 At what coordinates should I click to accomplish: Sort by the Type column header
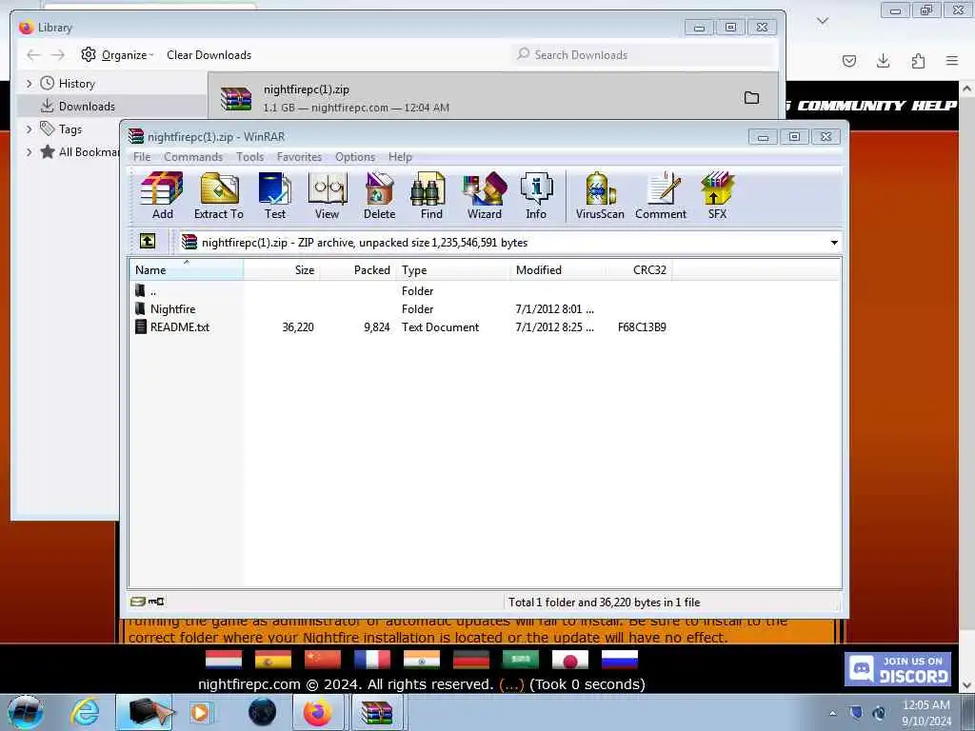coord(452,269)
